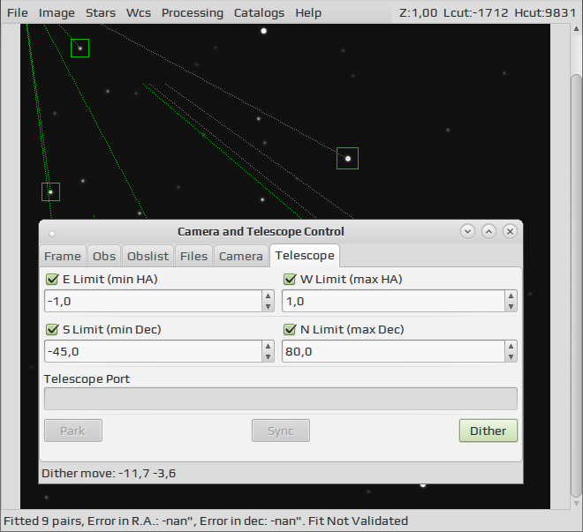
Task: Increase N Limit with up arrow
Action: (x=511, y=346)
